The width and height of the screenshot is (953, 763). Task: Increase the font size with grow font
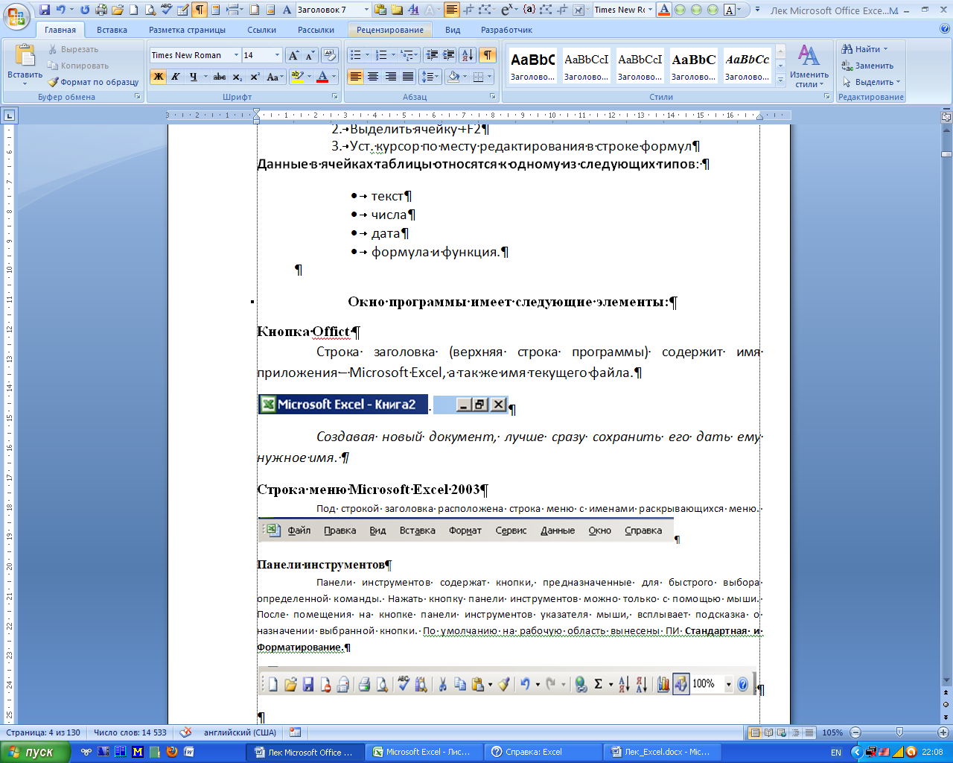click(294, 55)
